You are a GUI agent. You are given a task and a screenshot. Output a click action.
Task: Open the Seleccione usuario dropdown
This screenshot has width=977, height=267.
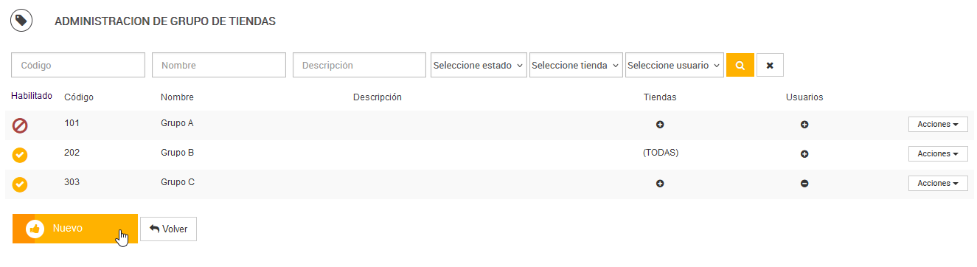click(675, 65)
